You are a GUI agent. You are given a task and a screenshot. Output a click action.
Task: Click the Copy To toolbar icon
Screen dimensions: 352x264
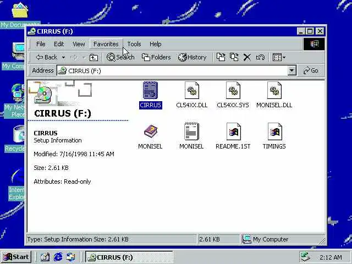coord(234,57)
